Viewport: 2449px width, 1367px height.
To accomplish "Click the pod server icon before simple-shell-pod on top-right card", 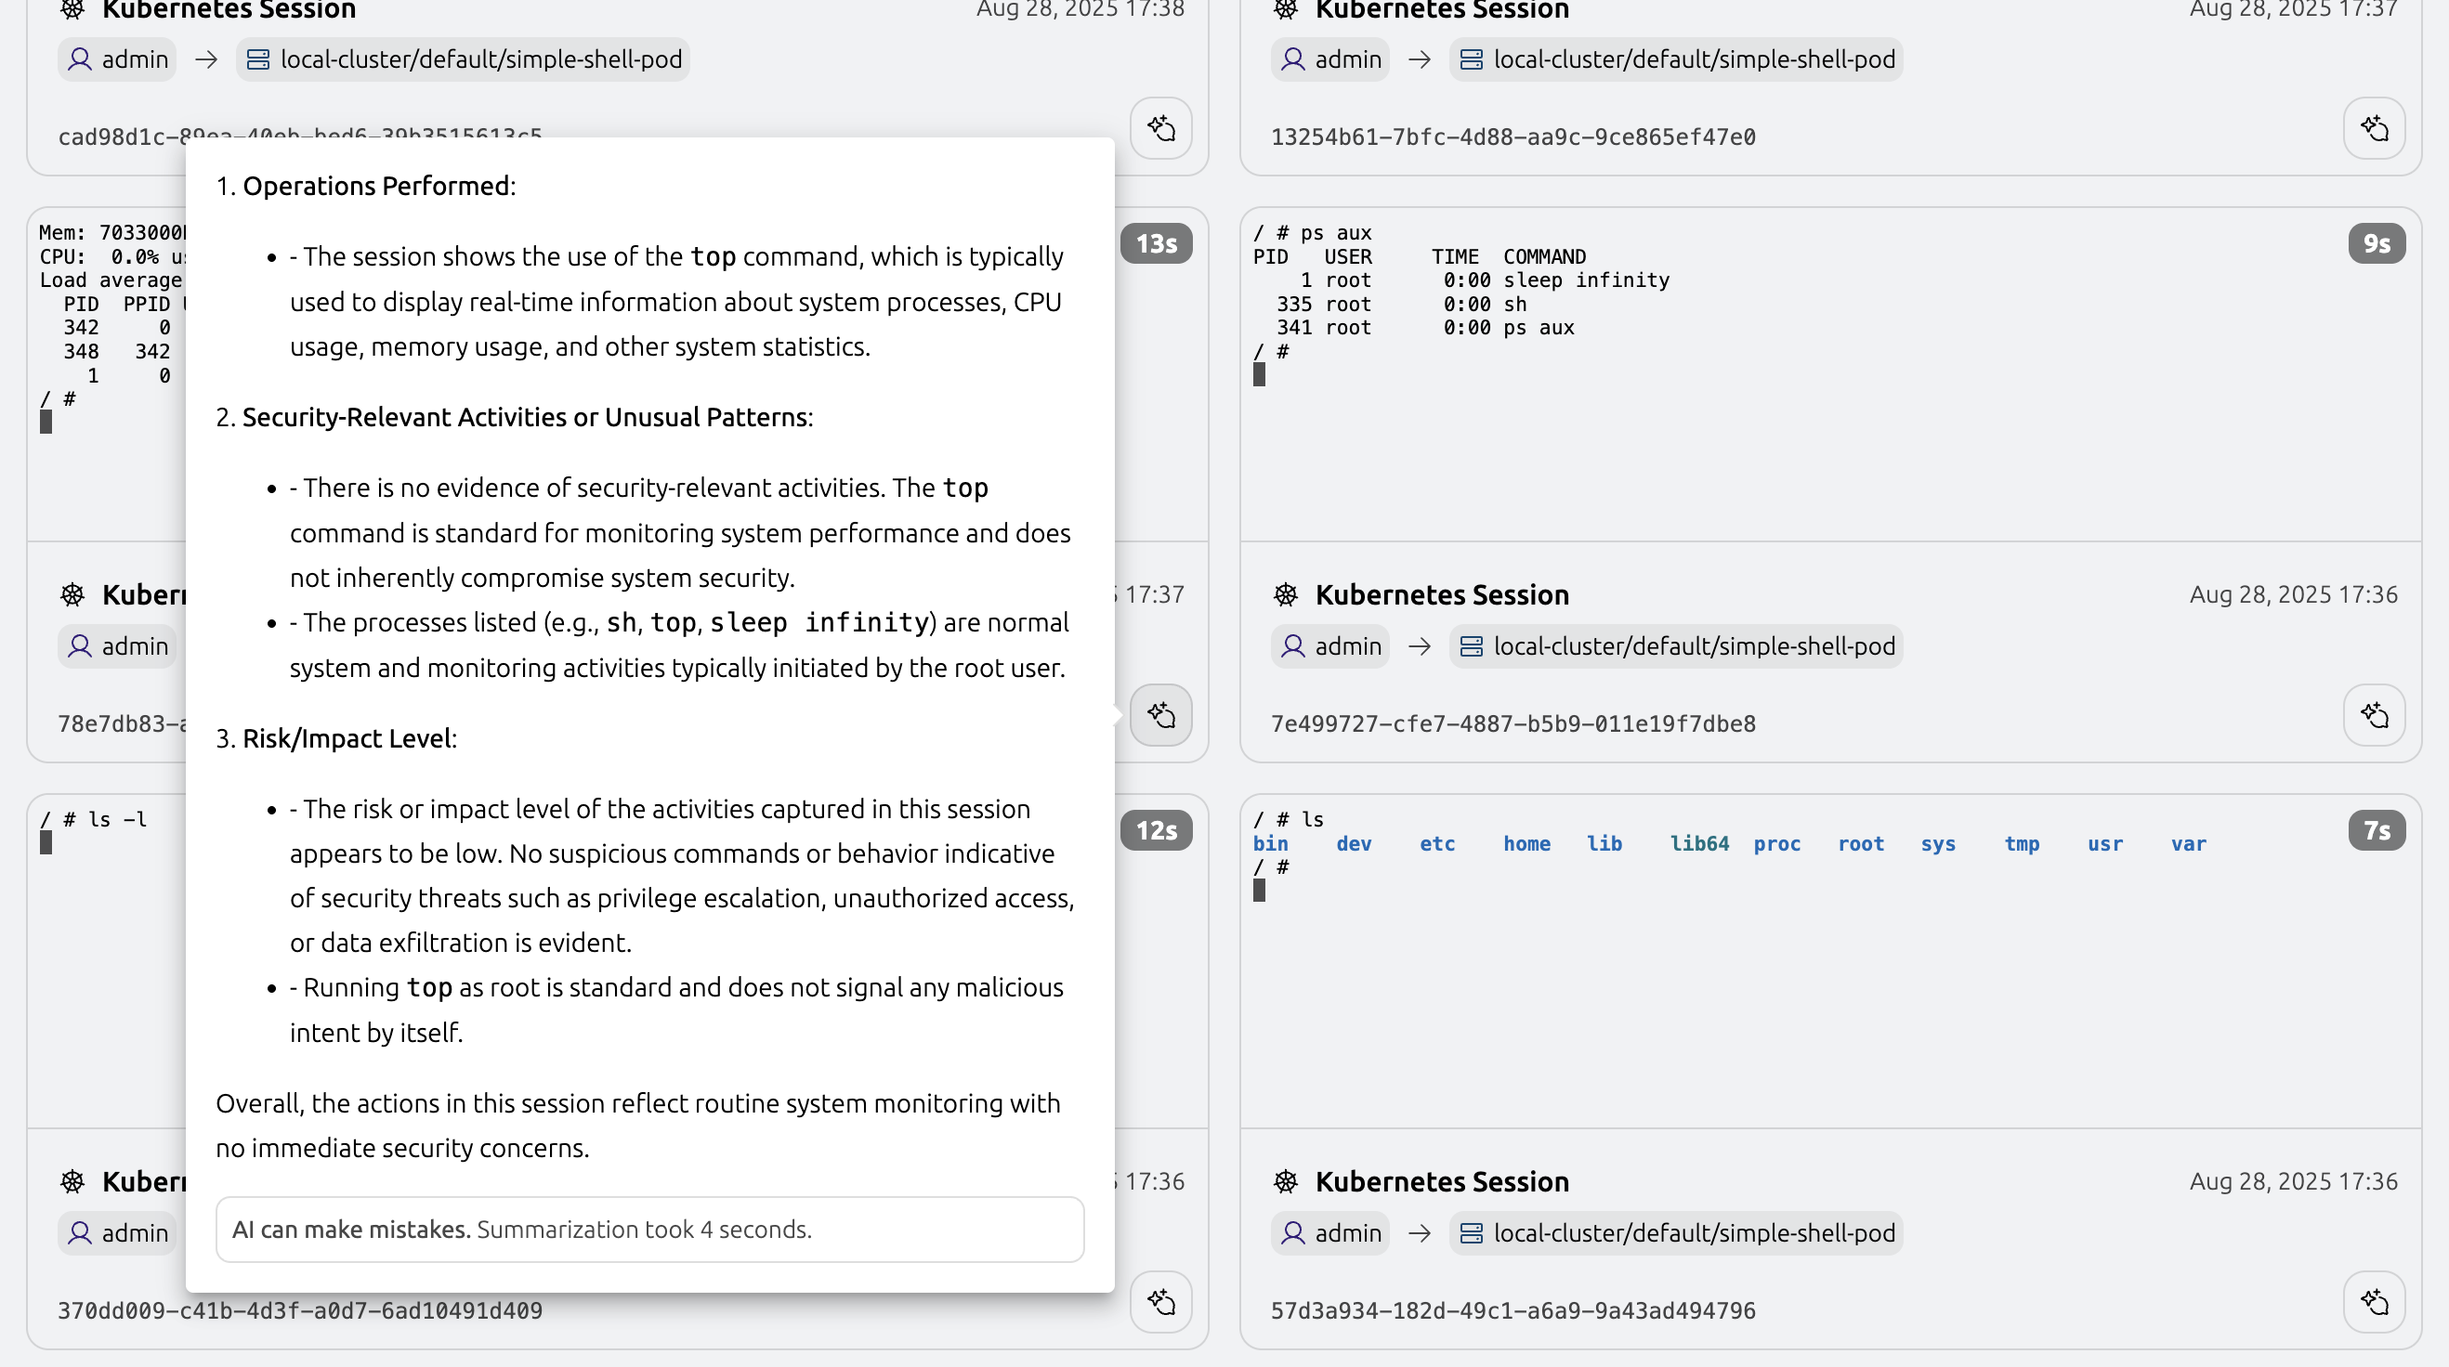I will pos(1472,59).
